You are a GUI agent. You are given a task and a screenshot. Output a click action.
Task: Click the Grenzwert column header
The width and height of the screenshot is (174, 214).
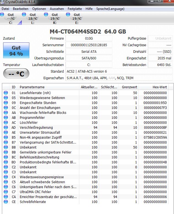(x=129, y=87)
